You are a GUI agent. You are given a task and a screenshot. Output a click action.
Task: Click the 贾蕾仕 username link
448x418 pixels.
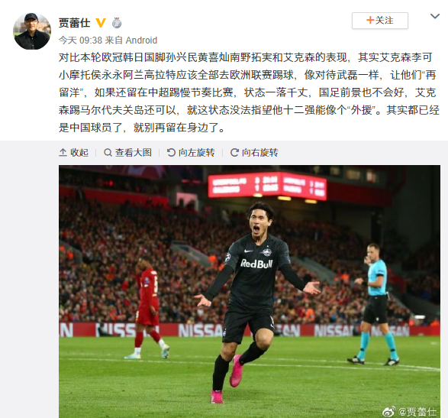(x=74, y=23)
